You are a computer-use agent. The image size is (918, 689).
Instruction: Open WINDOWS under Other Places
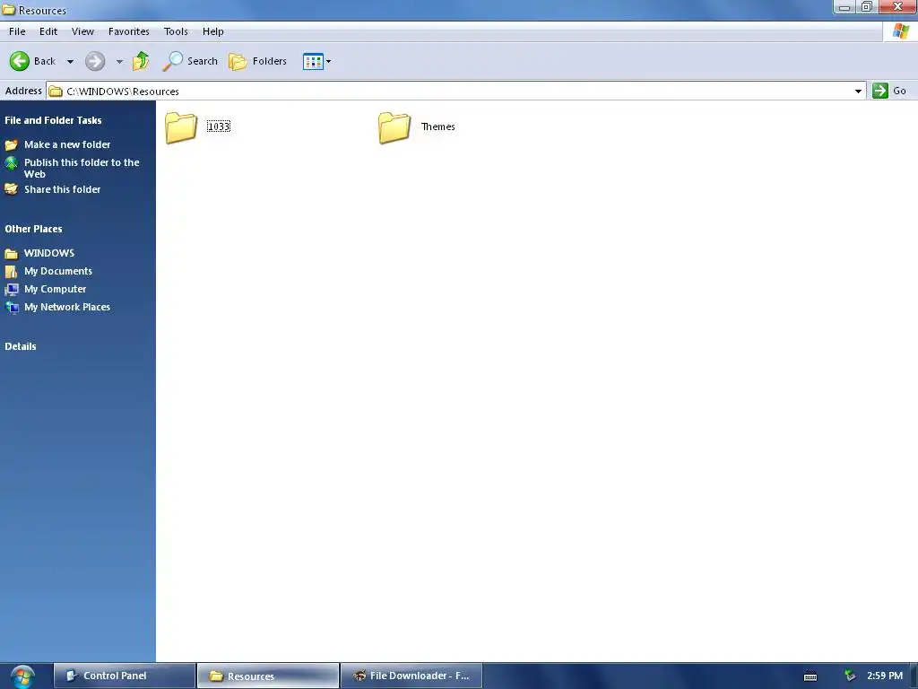point(49,253)
